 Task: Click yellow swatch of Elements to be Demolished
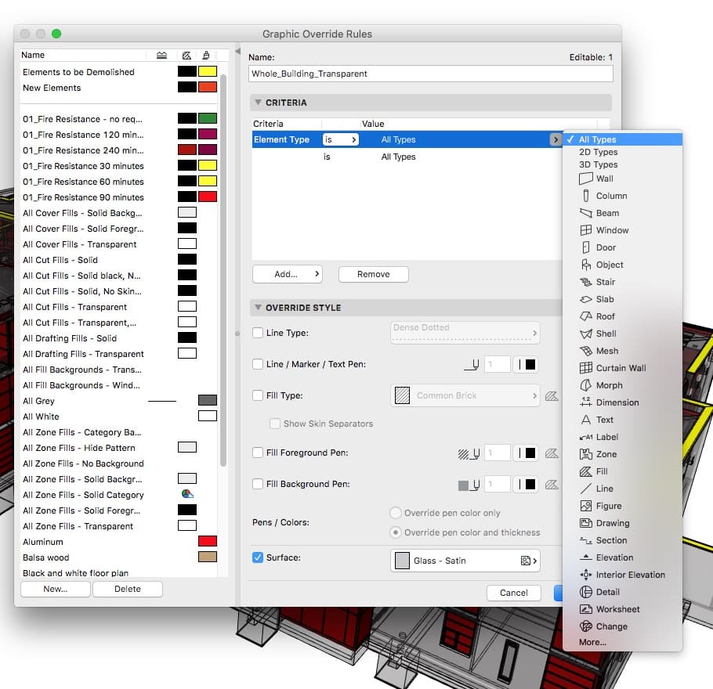(x=208, y=71)
